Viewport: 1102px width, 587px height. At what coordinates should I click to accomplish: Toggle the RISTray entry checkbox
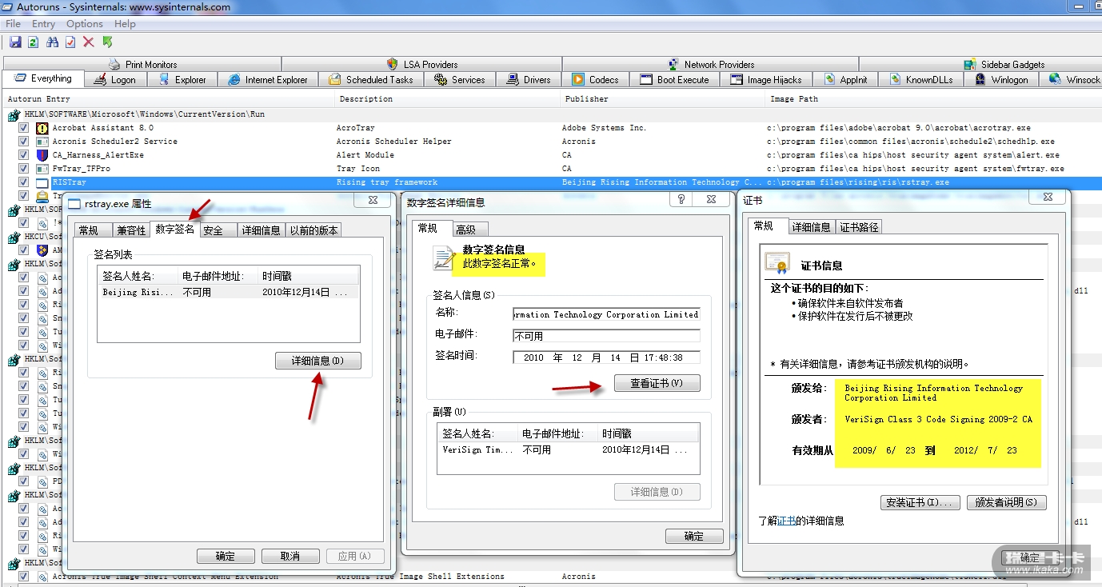24,182
